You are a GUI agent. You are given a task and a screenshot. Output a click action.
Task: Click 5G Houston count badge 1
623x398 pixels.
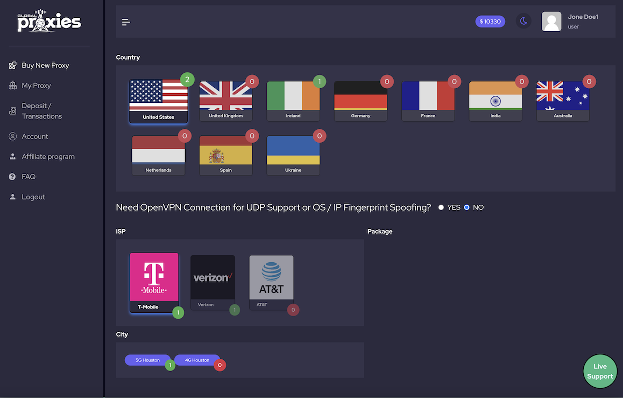pos(170,365)
